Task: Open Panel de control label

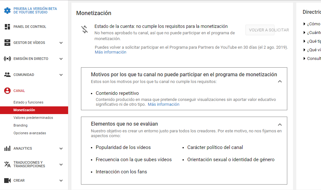Action: tap(30, 27)
